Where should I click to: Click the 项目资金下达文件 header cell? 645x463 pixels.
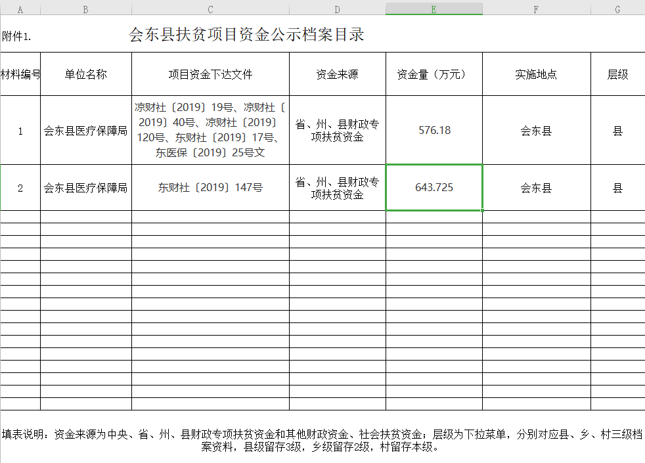pyautogui.click(x=210, y=74)
